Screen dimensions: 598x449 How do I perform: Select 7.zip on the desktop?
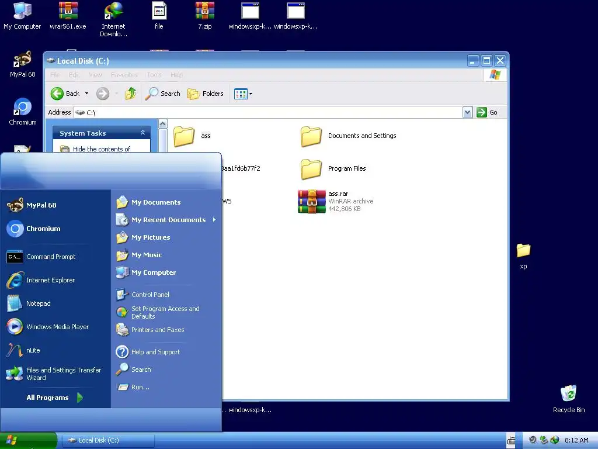(205, 16)
